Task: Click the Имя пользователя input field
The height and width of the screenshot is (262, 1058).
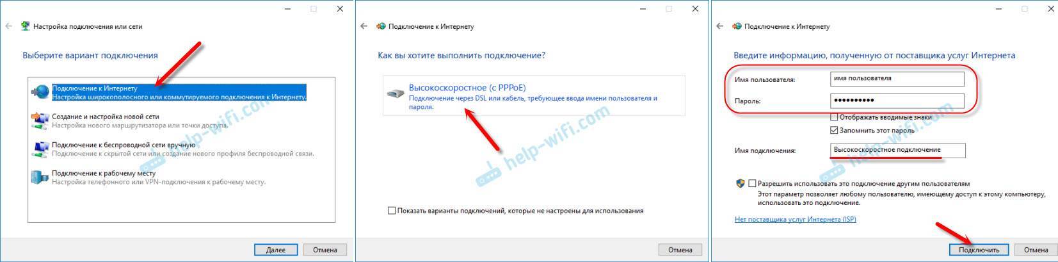Action: 897,78
